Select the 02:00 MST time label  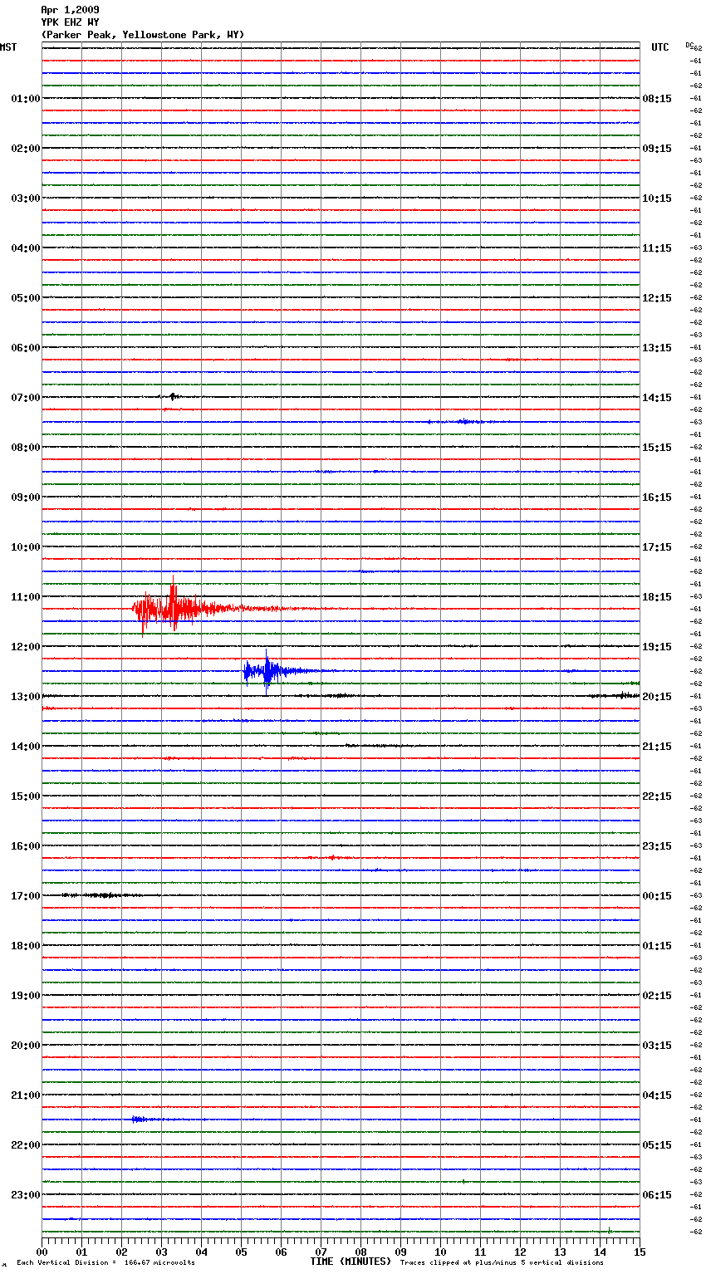pos(25,149)
